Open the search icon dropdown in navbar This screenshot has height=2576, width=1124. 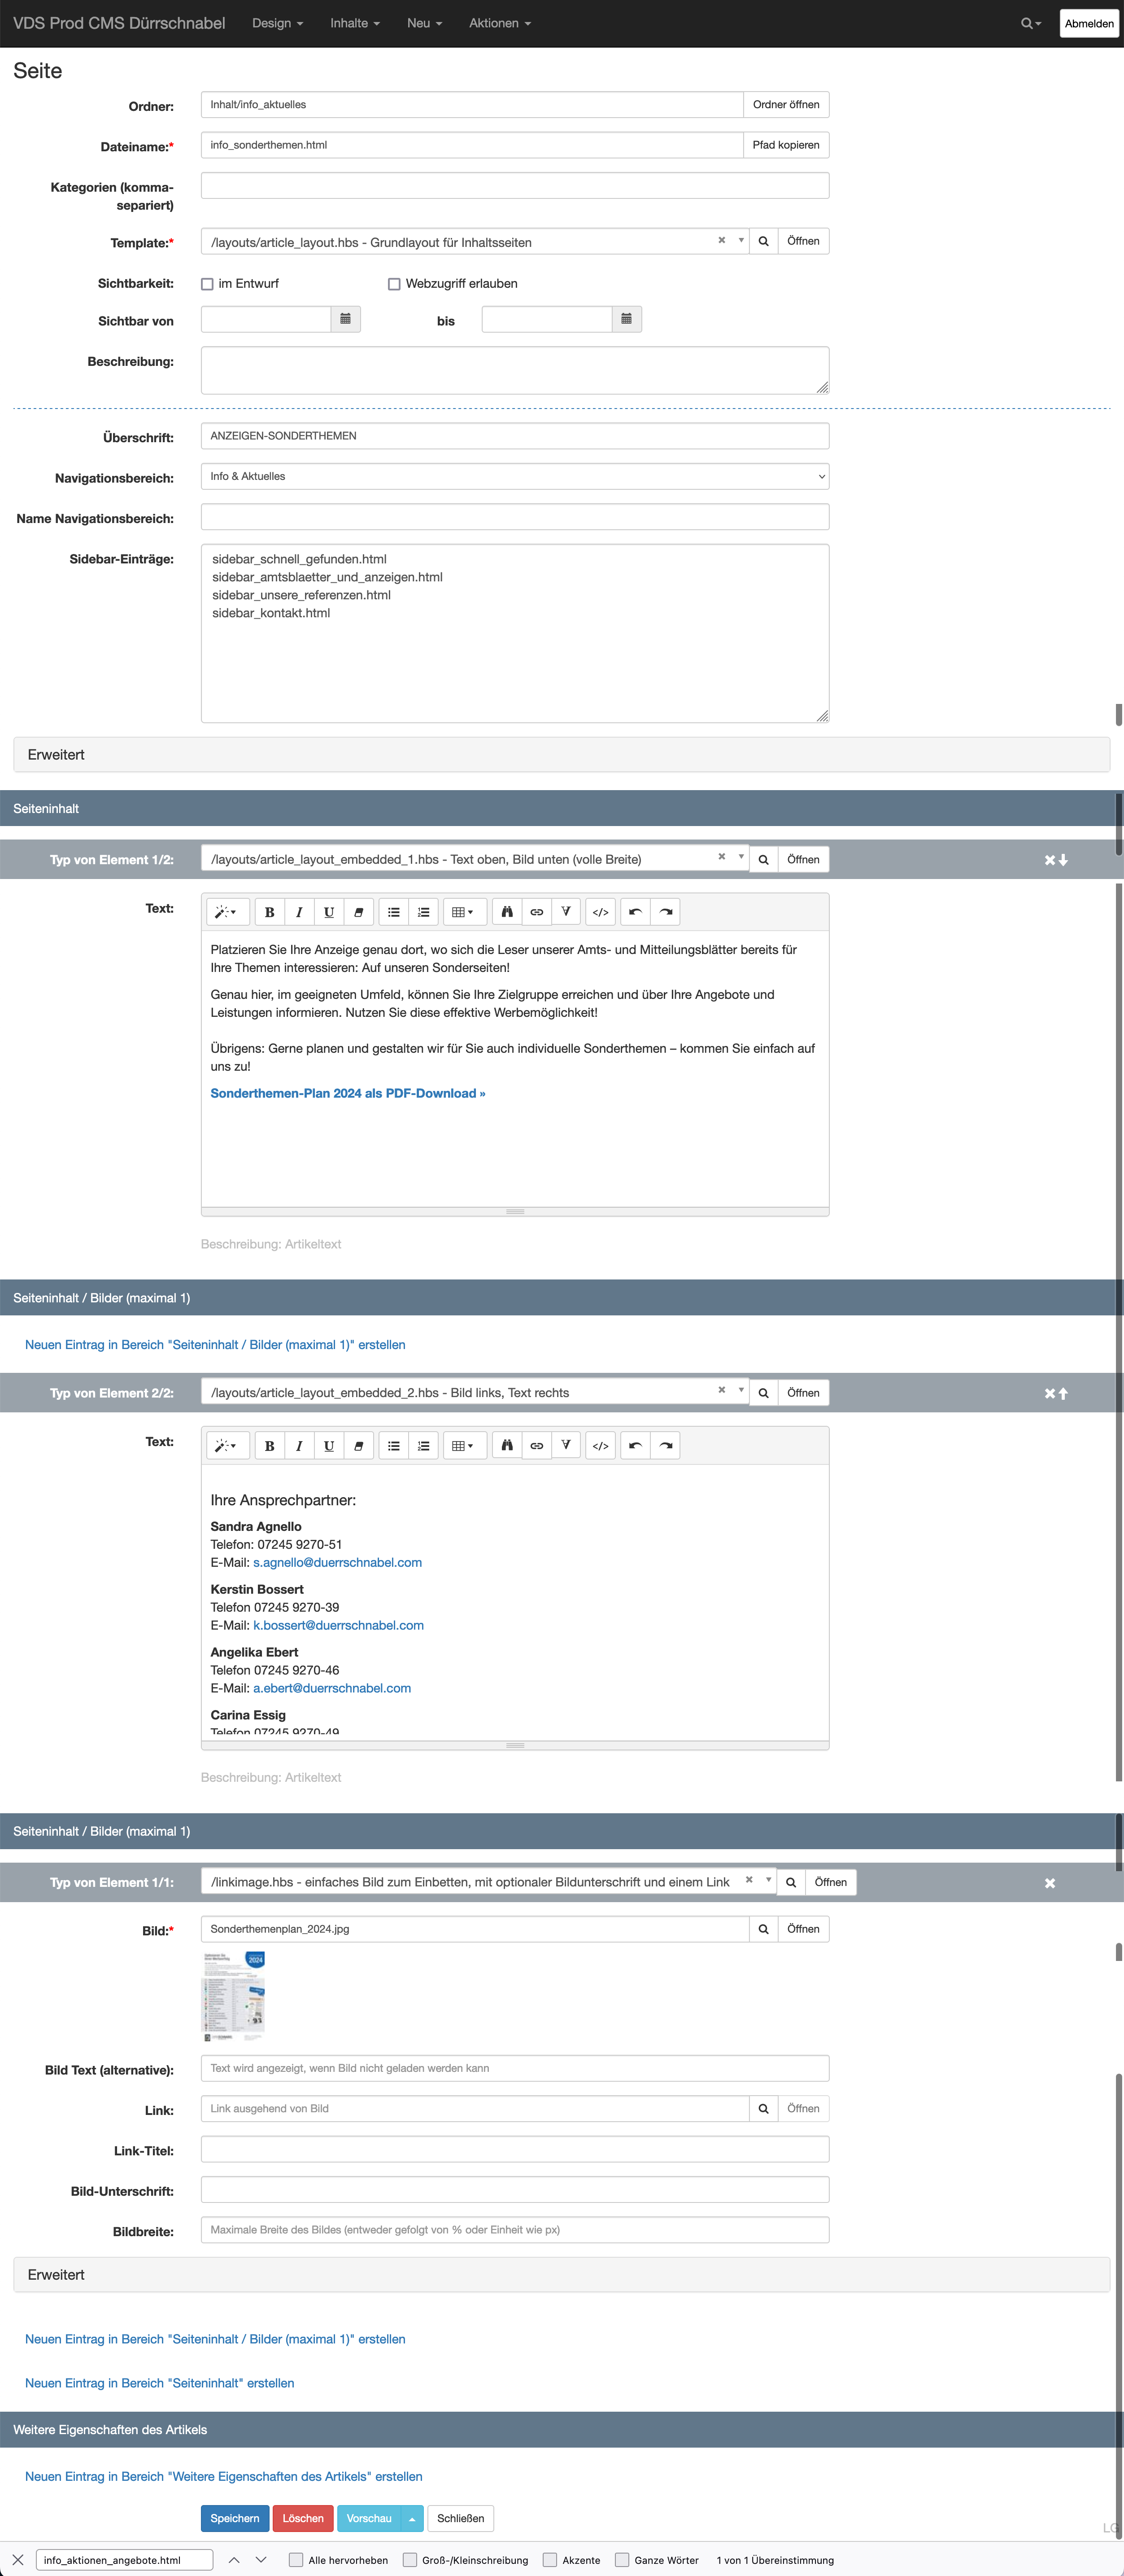(x=1030, y=23)
